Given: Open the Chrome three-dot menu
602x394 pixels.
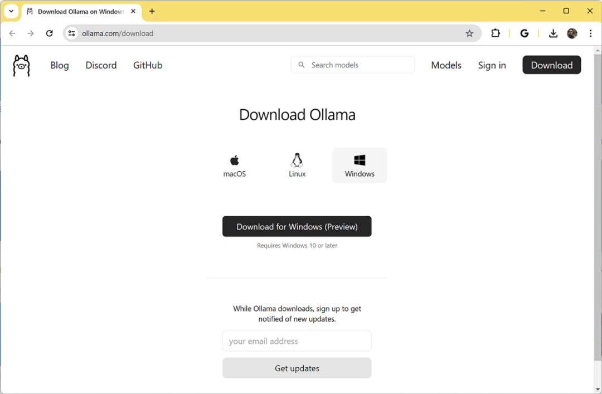Looking at the screenshot, I should coord(590,33).
